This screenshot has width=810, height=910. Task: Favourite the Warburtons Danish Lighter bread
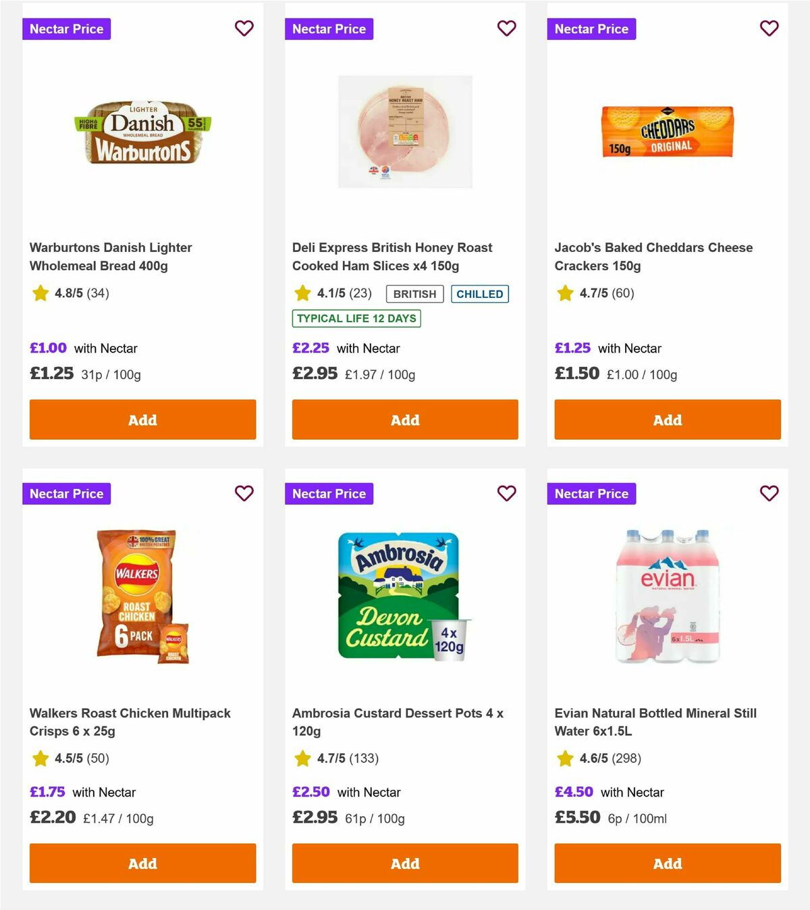click(244, 29)
